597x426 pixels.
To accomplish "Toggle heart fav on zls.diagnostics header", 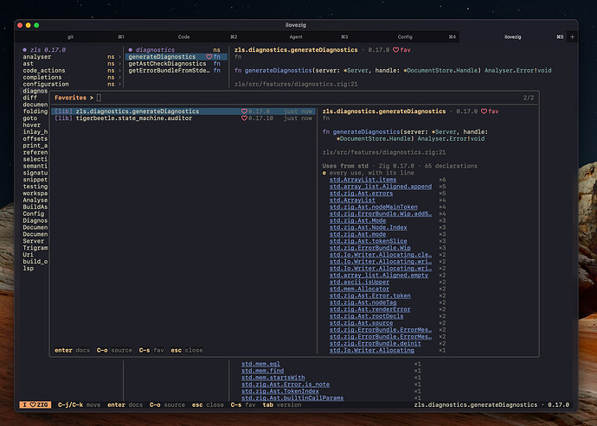I will 396,50.
